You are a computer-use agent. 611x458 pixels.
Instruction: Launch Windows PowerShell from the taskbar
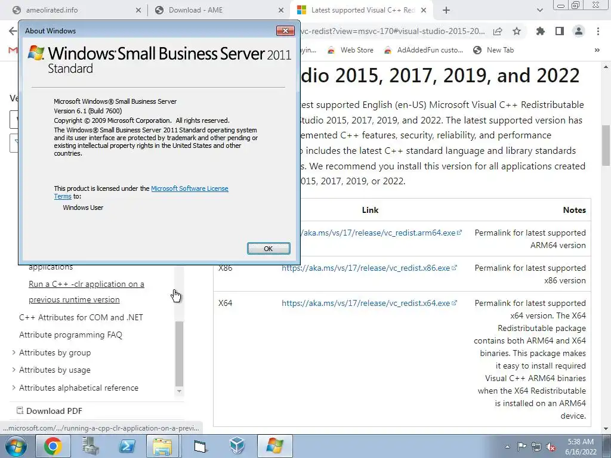tap(127, 446)
